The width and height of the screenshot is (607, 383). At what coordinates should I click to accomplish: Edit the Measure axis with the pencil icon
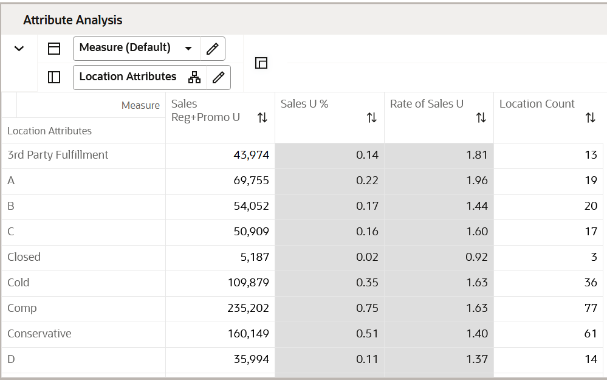click(213, 47)
